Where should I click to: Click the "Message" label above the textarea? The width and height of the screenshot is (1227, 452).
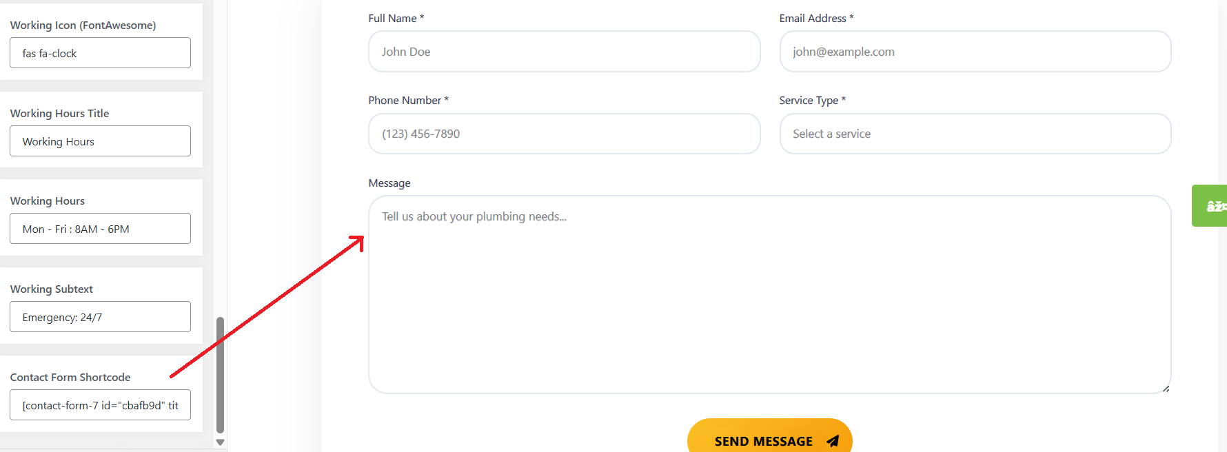point(389,183)
